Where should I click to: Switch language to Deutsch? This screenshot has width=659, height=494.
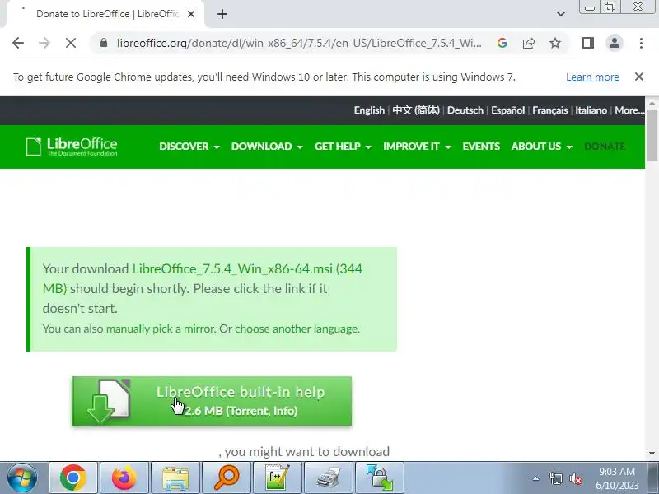point(465,110)
